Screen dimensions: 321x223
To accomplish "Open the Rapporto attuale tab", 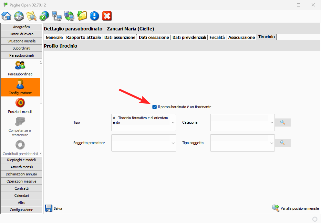I will coord(83,37).
